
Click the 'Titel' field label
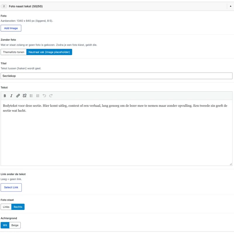4,63
